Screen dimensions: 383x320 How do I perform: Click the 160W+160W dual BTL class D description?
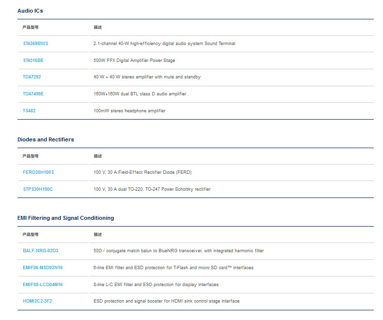click(x=140, y=93)
